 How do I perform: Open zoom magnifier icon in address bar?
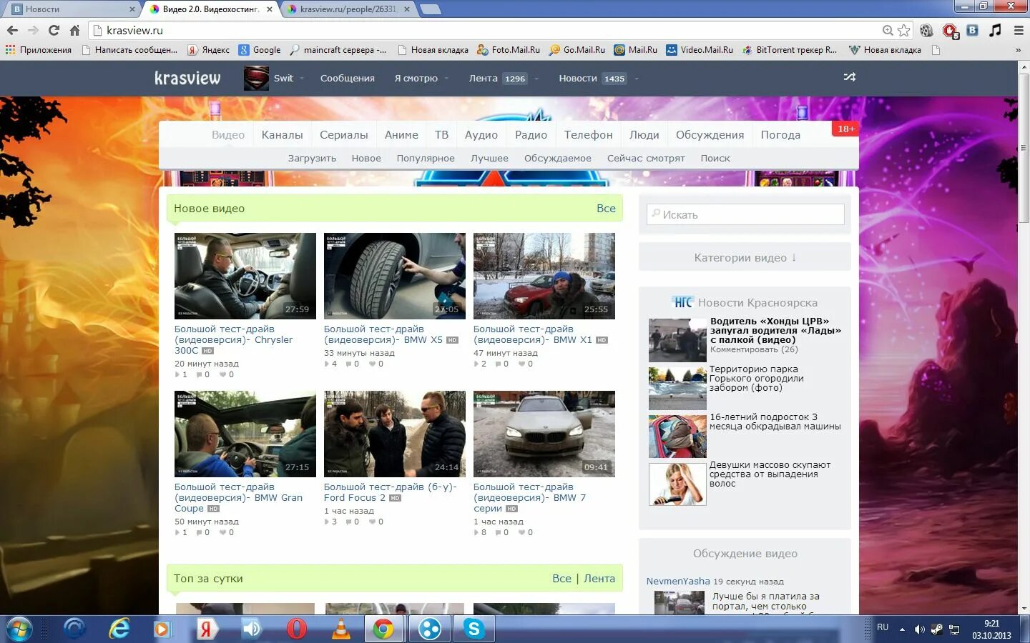pos(888,30)
